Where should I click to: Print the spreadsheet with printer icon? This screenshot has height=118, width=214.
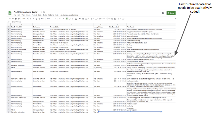point(16,19)
